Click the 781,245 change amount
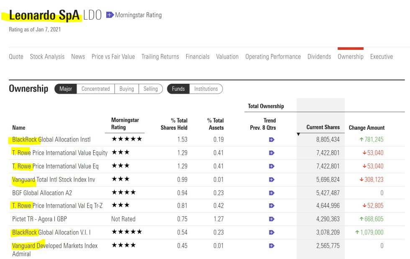This screenshot has height=259, width=410. 372,139
